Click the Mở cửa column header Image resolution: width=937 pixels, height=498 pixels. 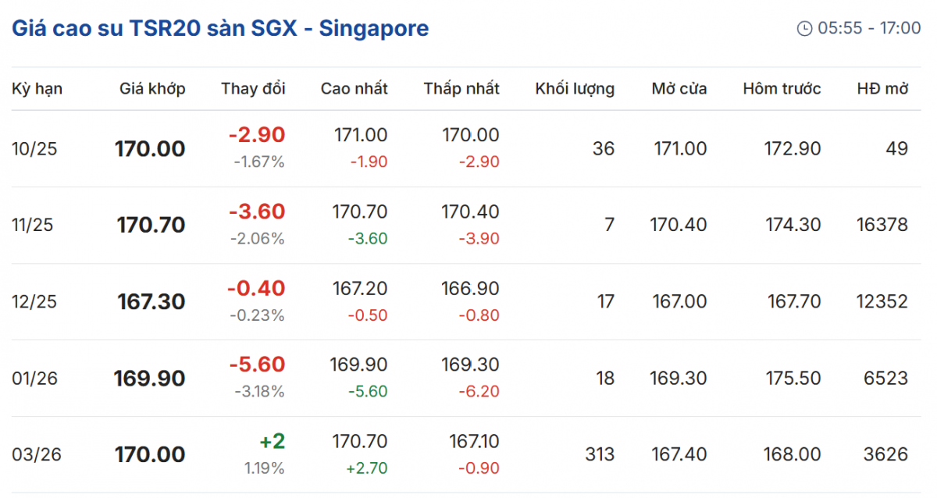point(679,89)
